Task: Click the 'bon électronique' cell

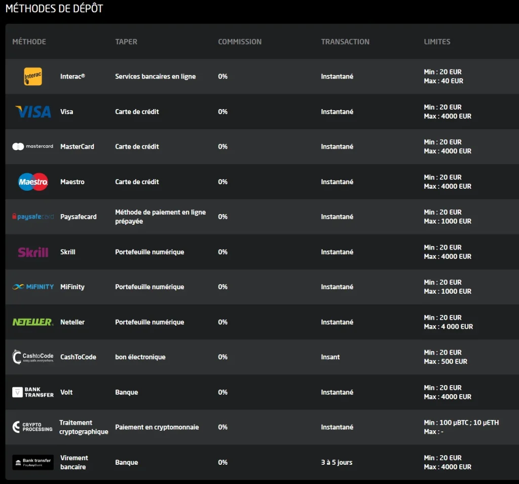Action: click(x=140, y=357)
